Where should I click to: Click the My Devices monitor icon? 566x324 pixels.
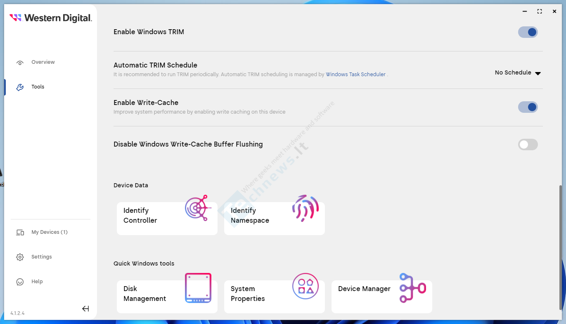tap(20, 233)
